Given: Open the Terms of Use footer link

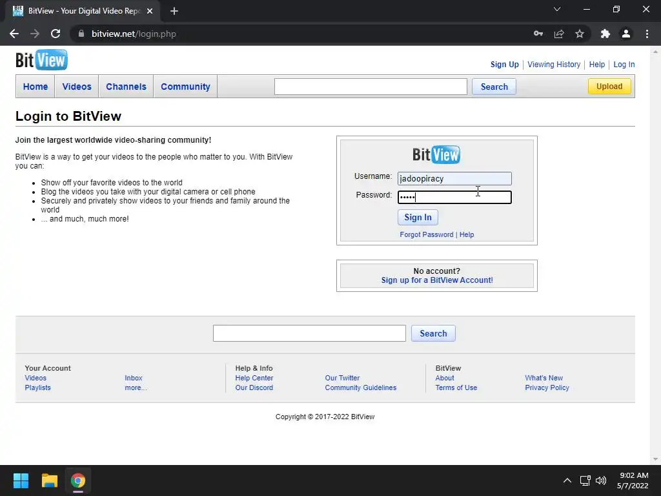Looking at the screenshot, I should (x=456, y=387).
